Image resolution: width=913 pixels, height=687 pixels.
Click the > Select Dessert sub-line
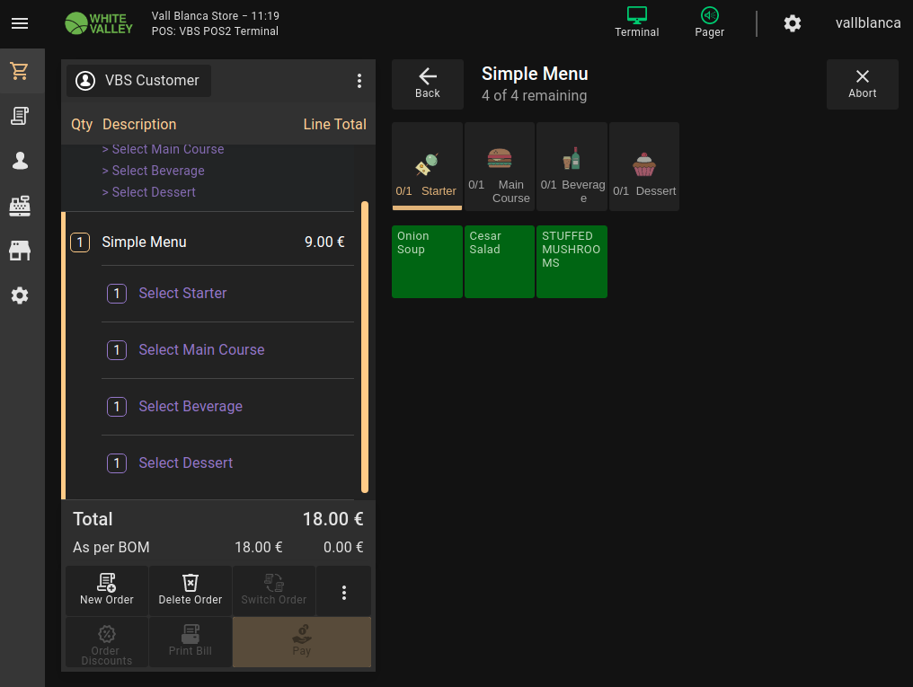coord(148,192)
